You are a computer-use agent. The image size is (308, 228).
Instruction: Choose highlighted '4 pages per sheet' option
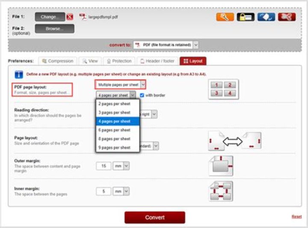[118, 121]
